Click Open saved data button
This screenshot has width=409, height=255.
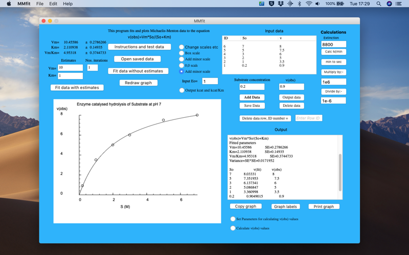(137, 59)
